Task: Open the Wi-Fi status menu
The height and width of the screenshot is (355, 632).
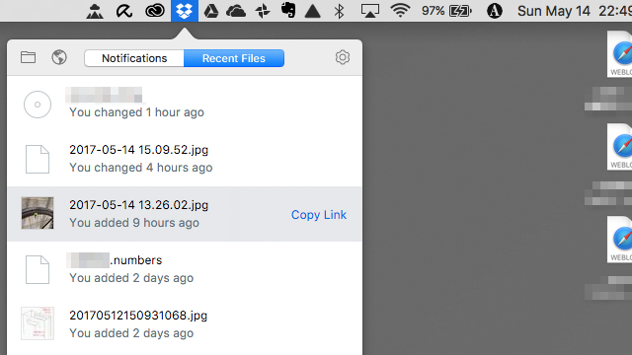Action: click(x=400, y=11)
